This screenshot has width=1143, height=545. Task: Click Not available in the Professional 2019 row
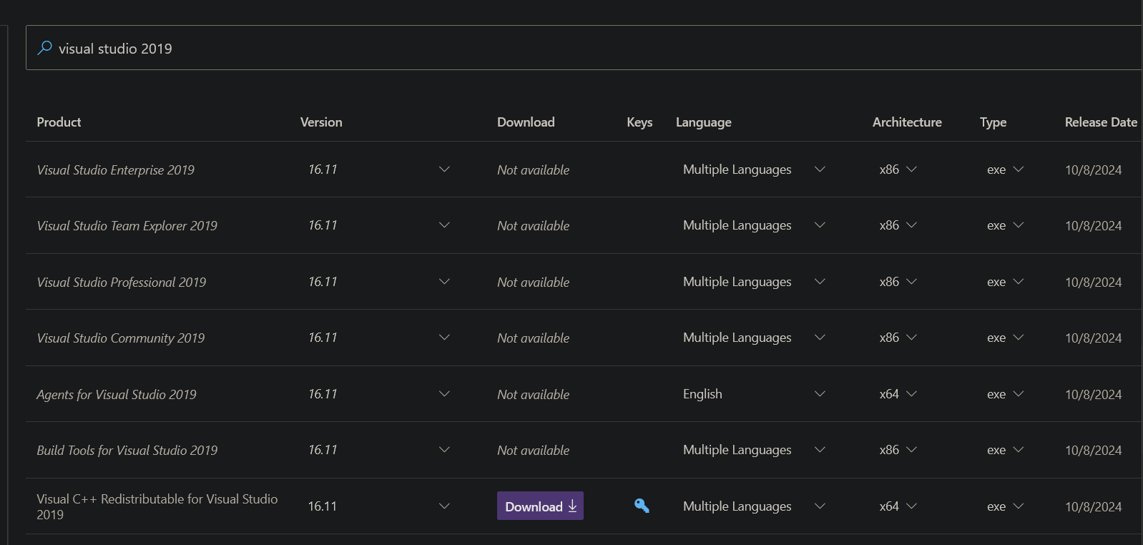[x=533, y=283]
